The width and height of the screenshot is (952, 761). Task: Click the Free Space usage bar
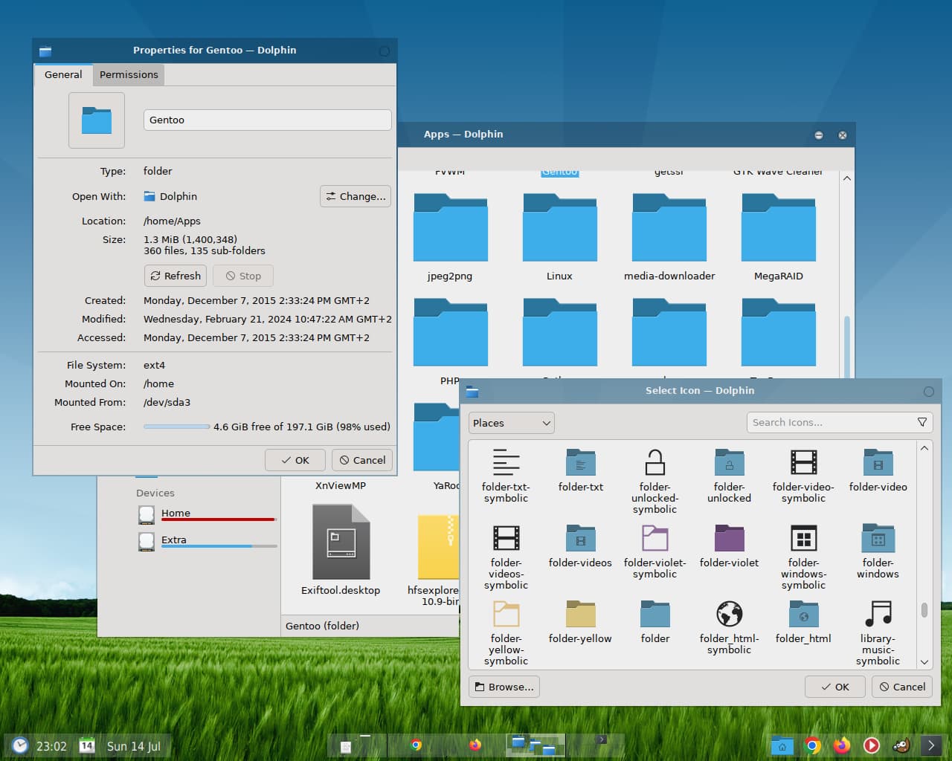coord(176,427)
